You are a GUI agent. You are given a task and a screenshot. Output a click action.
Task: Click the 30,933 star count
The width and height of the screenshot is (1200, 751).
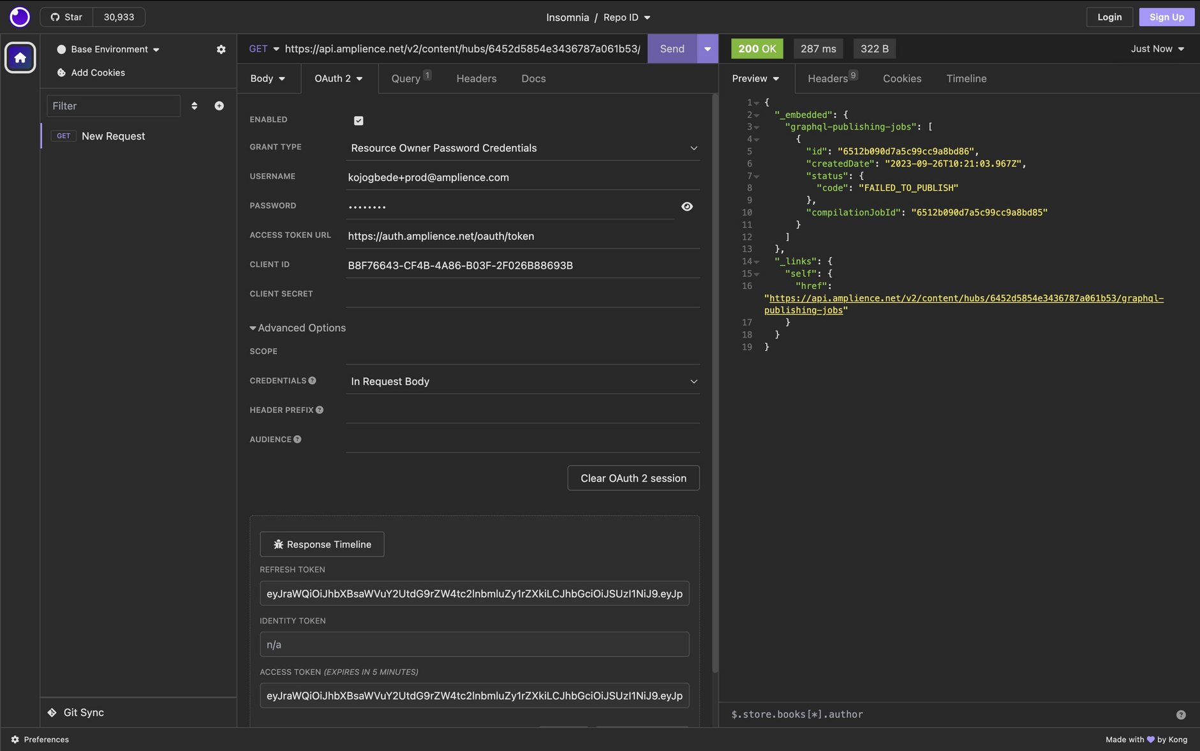click(x=119, y=17)
